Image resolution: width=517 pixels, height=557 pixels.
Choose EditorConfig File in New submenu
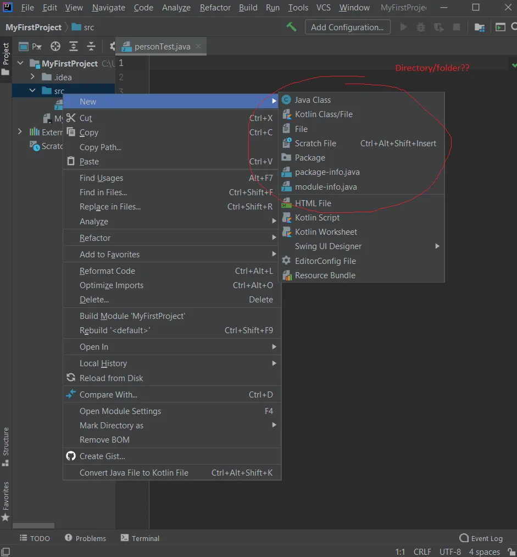361,261
